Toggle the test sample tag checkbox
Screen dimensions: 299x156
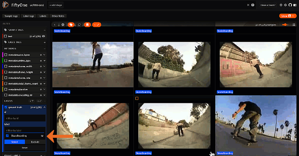tap(6, 36)
